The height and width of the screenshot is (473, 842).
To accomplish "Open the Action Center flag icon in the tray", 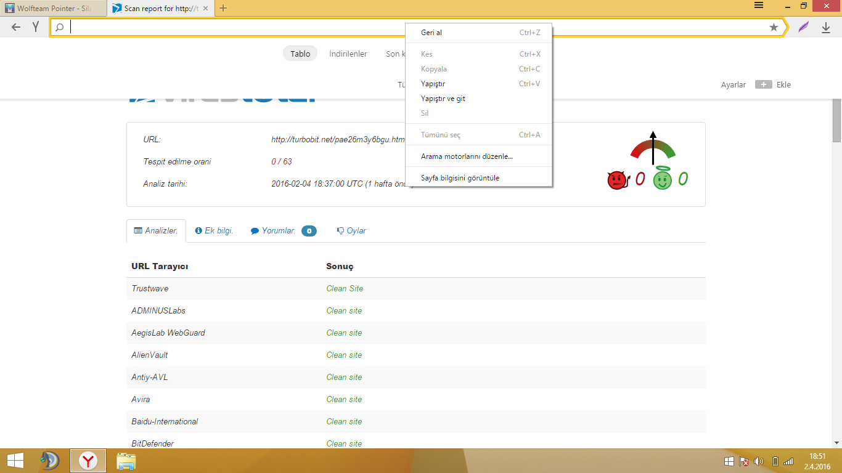I will (x=744, y=461).
